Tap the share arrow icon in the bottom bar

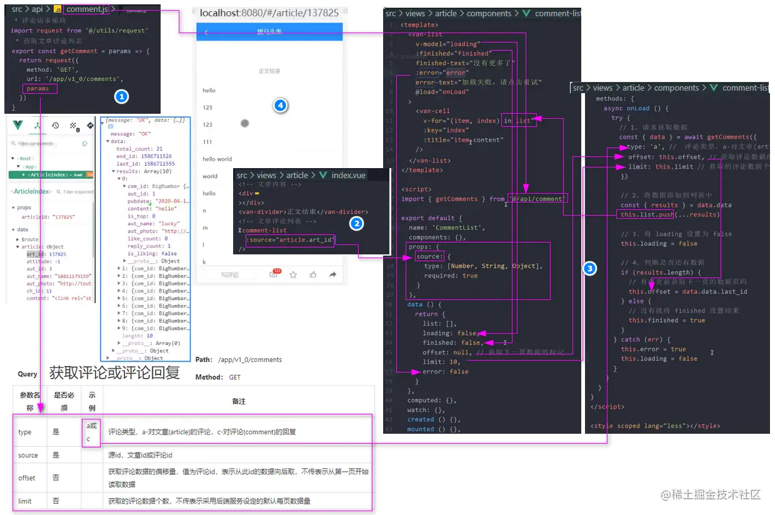[x=332, y=274]
